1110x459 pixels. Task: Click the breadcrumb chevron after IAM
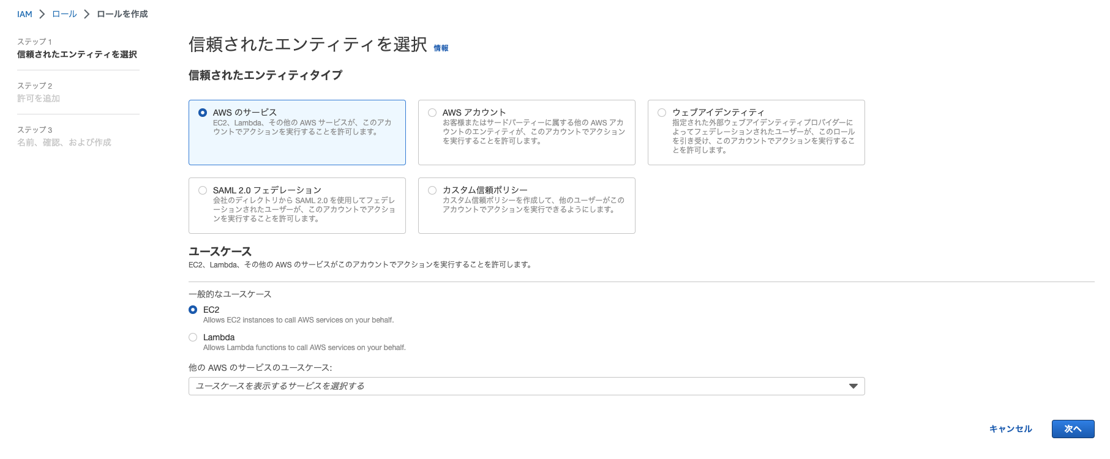tap(42, 14)
